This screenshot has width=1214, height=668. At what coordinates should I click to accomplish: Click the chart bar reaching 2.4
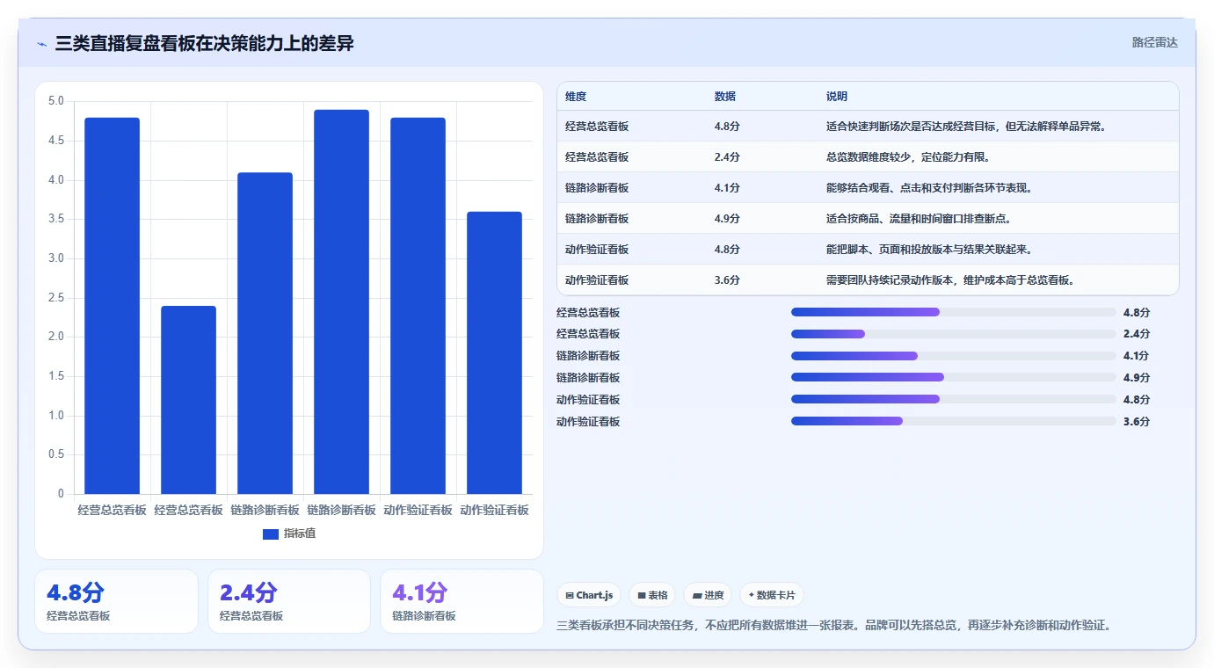[189, 400]
